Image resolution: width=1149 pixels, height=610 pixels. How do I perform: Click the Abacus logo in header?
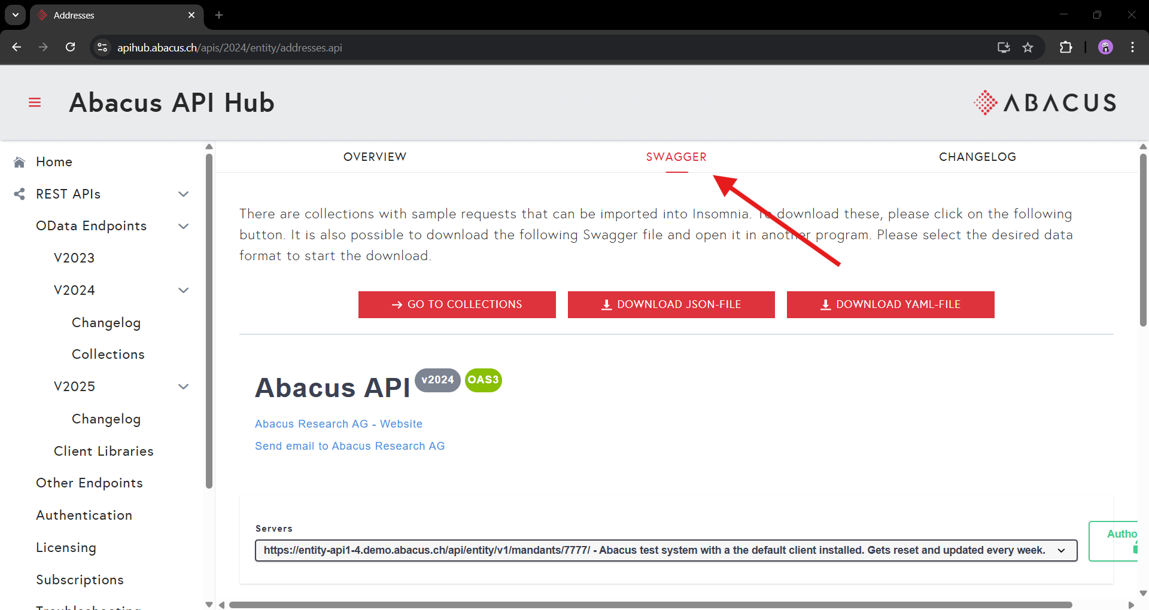tap(1045, 103)
